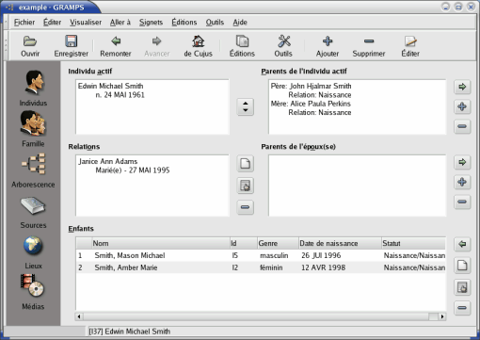480x340 pixels.
Task: Select child row Smith, Mason Michael
Action: pos(261,255)
